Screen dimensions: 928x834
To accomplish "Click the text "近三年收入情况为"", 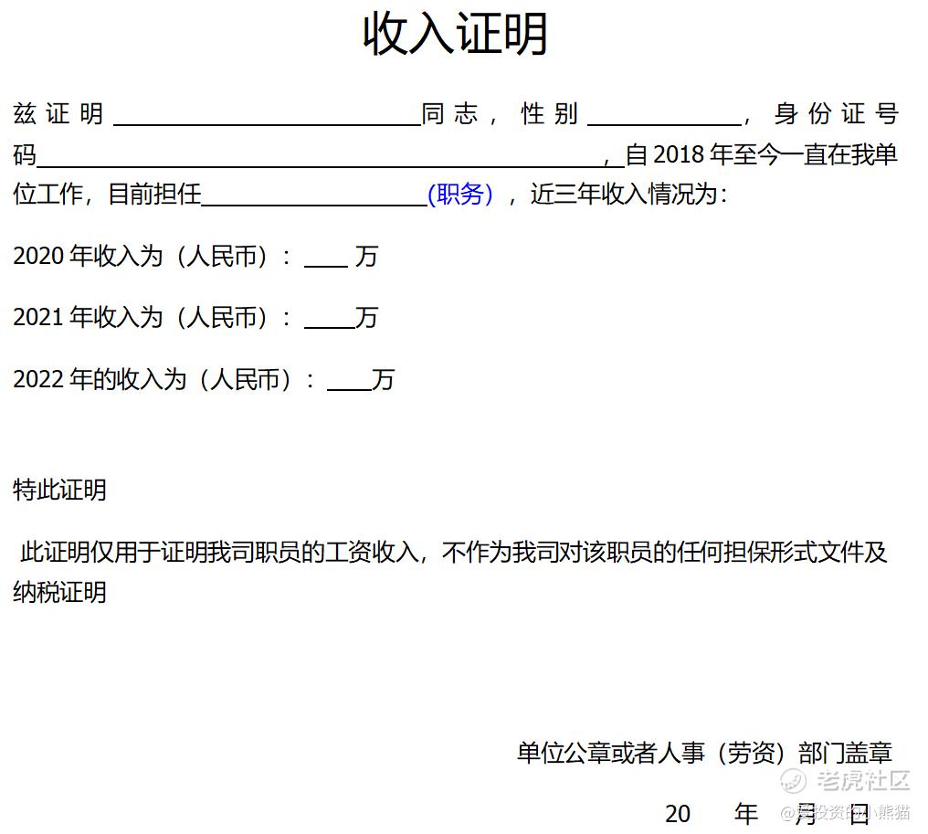I will (625, 195).
